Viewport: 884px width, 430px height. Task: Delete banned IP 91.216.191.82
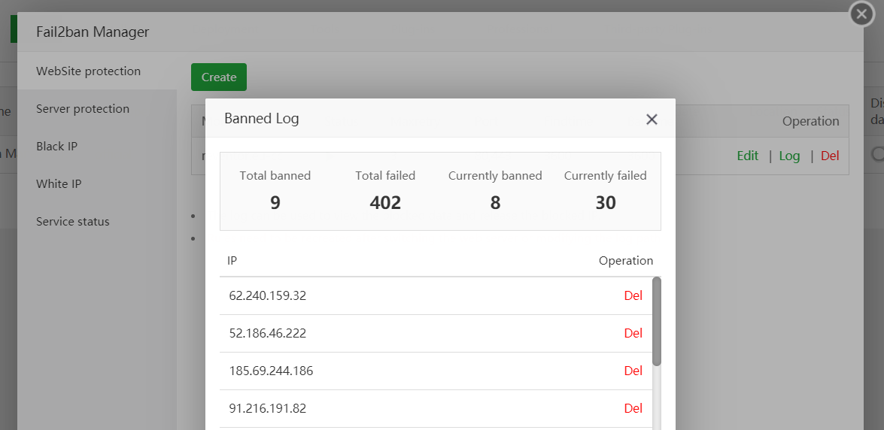[x=633, y=408]
